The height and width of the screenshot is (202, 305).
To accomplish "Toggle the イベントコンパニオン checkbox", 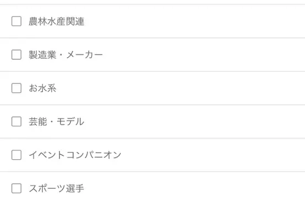I will click(16, 155).
